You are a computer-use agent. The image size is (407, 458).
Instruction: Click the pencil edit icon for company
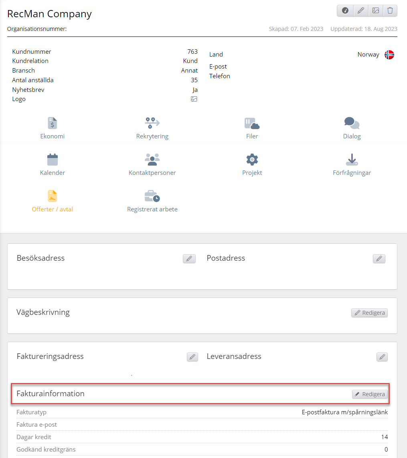click(360, 11)
